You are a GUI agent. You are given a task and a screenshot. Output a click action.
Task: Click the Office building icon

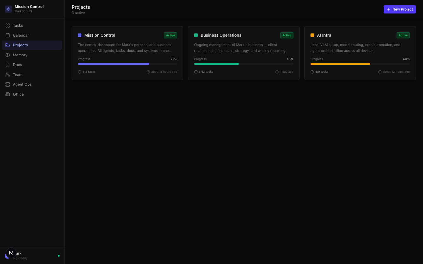pyautogui.click(x=8, y=94)
